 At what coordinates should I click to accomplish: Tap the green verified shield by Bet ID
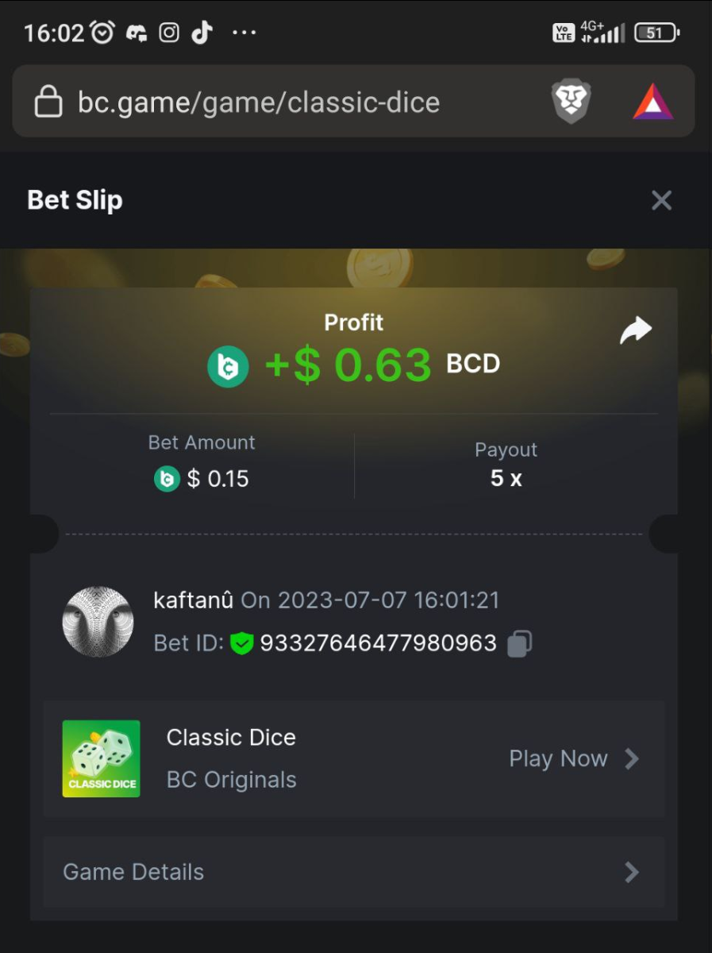point(241,643)
